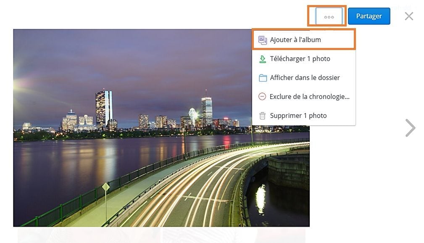The width and height of the screenshot is (424, 243).
Task: Click the city skyline night photo
Action: pos(132,128)
